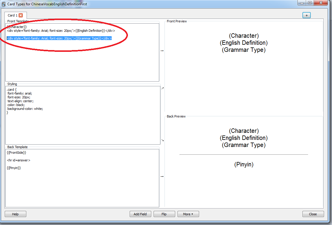
Task: Open the Help documentation
Action: pos(15,214)
